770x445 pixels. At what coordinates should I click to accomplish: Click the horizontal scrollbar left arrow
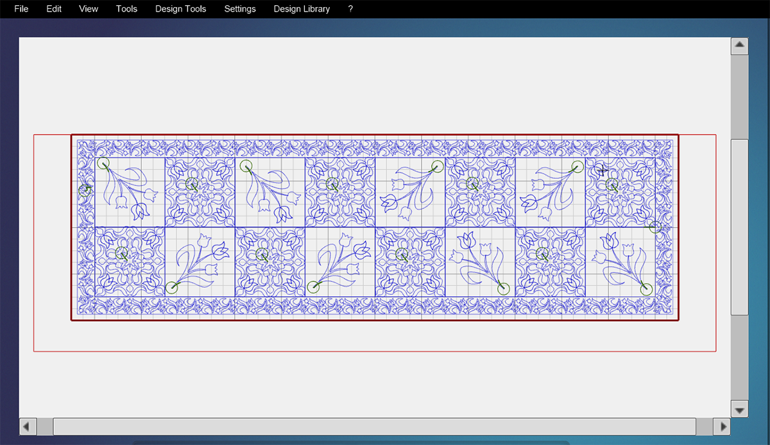click(28, 426)
